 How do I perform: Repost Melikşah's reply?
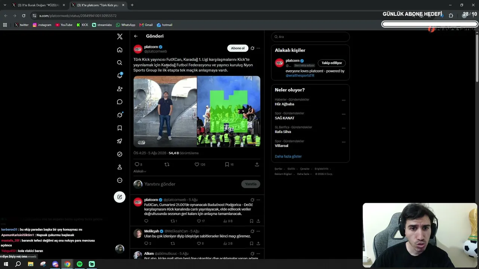click(173, 244)
